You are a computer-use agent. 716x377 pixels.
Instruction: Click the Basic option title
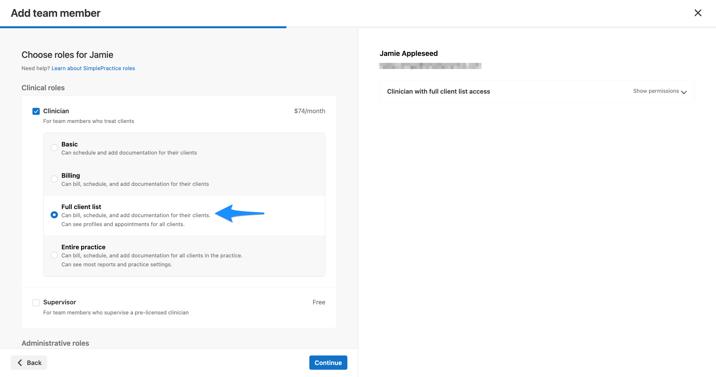[70, 144]
